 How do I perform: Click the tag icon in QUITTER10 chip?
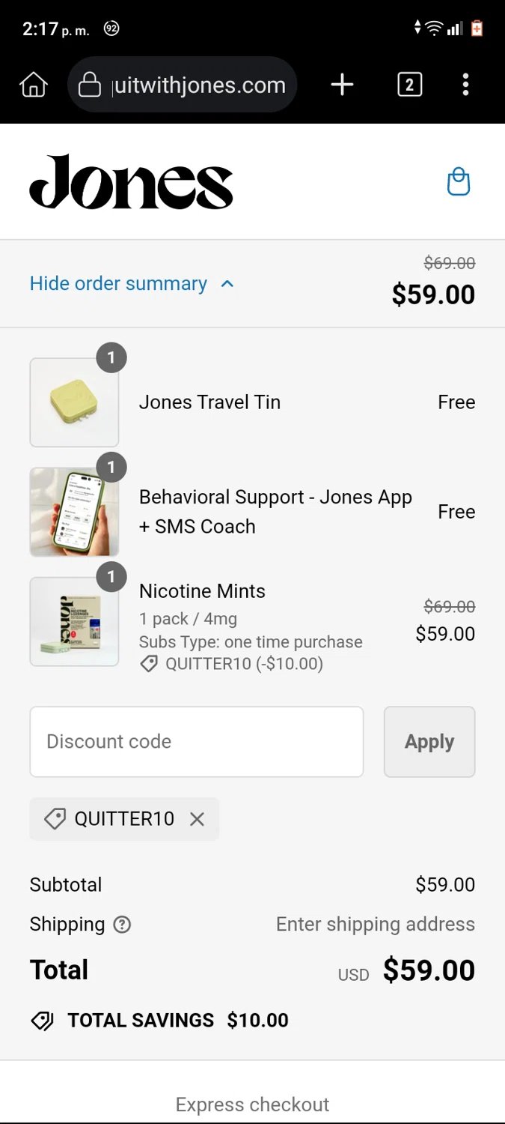tap(55, 819)
